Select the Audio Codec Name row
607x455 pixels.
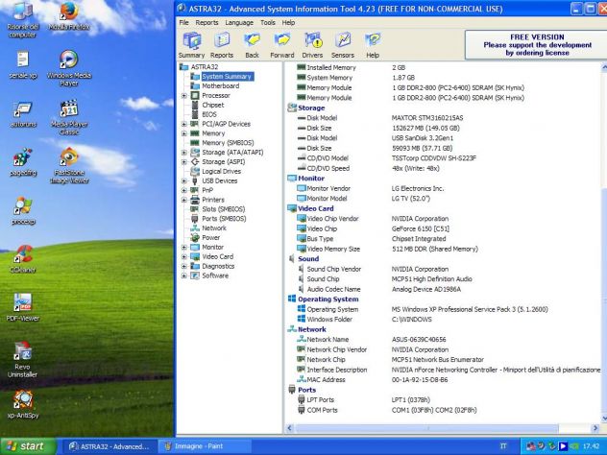[x=379, y=289]
